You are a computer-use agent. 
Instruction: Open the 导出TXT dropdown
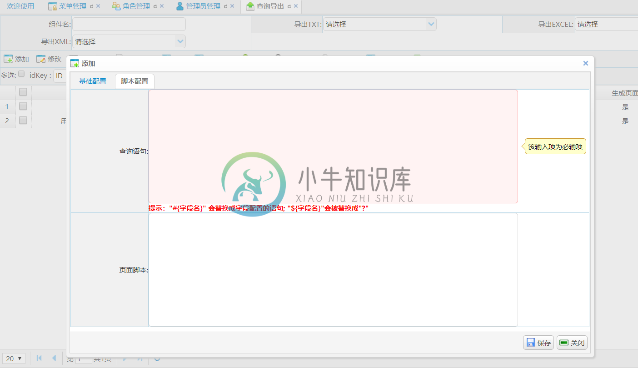click(x=380, y=24)
